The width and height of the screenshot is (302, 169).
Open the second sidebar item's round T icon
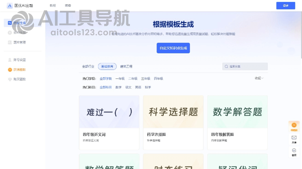click(10, 33)
